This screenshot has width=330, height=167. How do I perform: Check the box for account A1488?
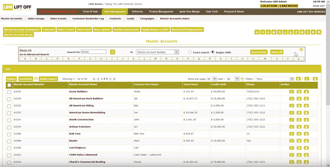click(9, 141)
